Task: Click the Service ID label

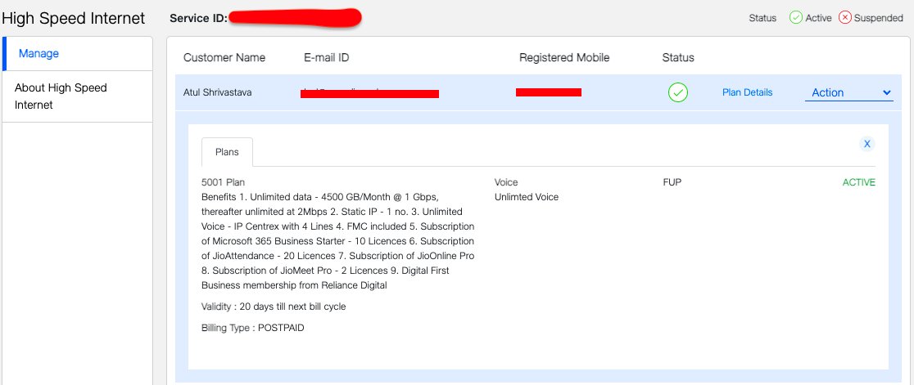Action: (198, 18)
